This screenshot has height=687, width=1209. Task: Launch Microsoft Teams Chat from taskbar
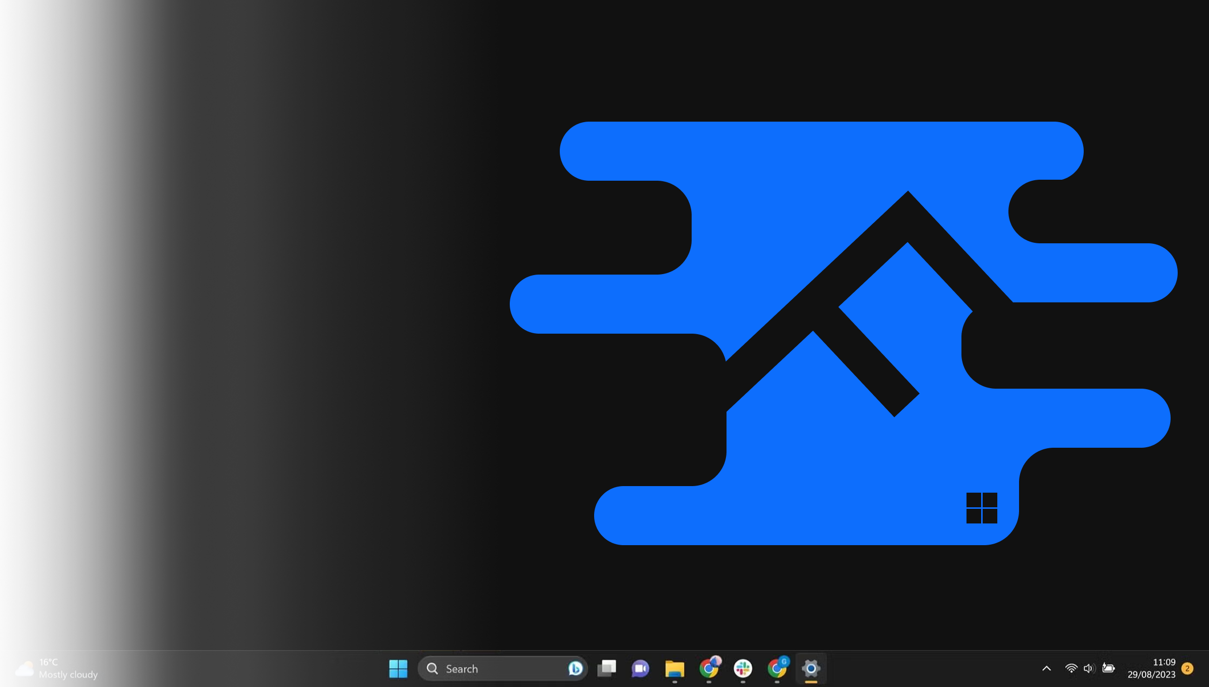(640, 668)
